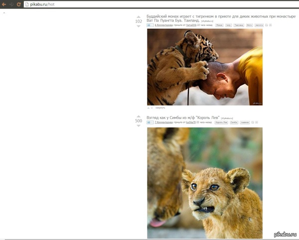Screen dimensions: 299x240
Task: Open the comments dropdown button on the monk post
Action: pos(150,25)
